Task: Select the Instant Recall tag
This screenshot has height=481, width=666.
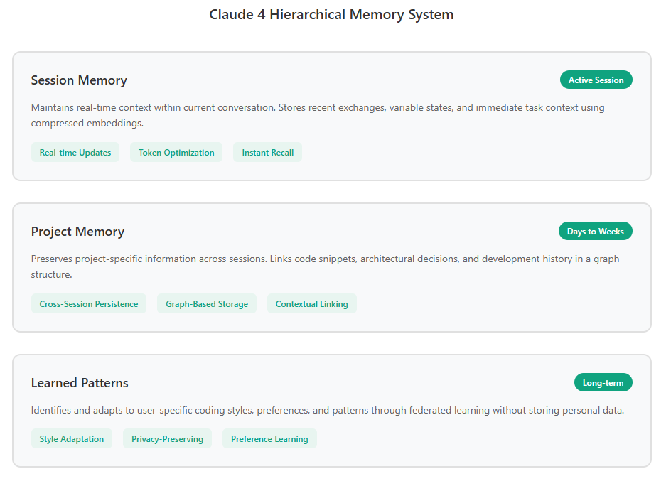Action: pos(267,153)
